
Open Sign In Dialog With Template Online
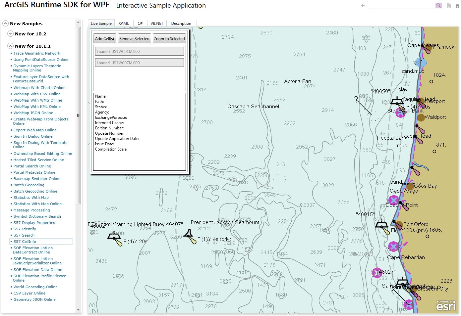point(40,145)
